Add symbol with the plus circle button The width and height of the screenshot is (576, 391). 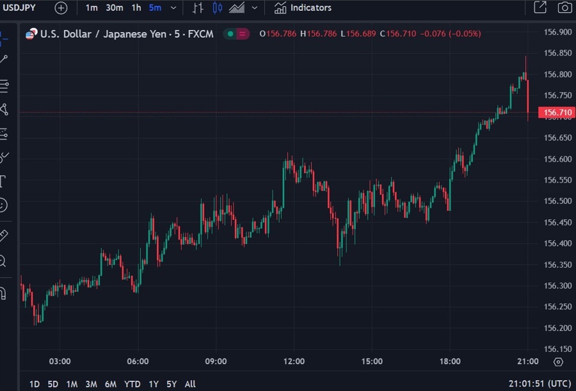(x=60, y=8)
